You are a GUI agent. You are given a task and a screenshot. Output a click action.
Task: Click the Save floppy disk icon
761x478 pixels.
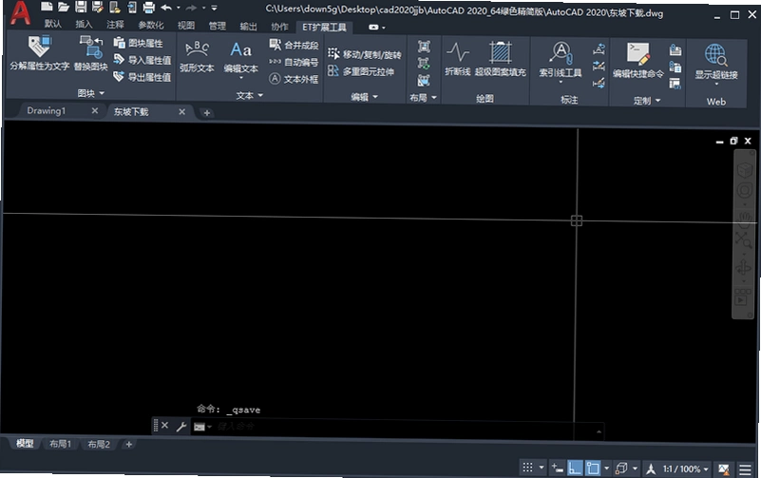coord(81,7)
